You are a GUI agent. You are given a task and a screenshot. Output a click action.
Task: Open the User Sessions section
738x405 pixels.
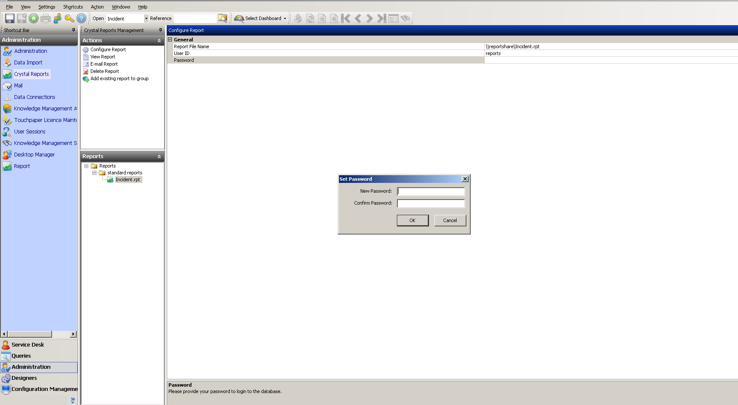[x=29, y=131]
